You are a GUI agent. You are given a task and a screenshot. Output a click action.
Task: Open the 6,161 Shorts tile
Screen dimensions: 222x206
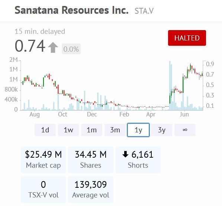(138, 160)
